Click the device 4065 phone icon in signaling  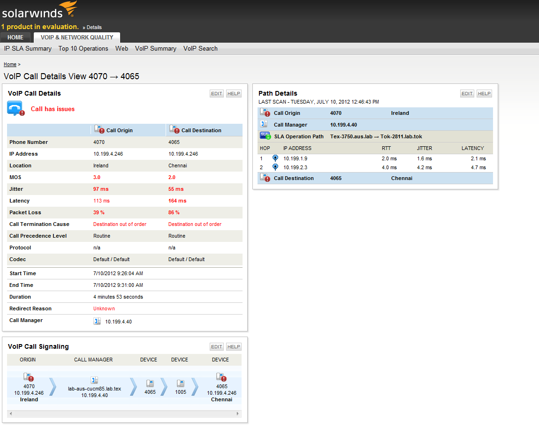pos(150,383)
